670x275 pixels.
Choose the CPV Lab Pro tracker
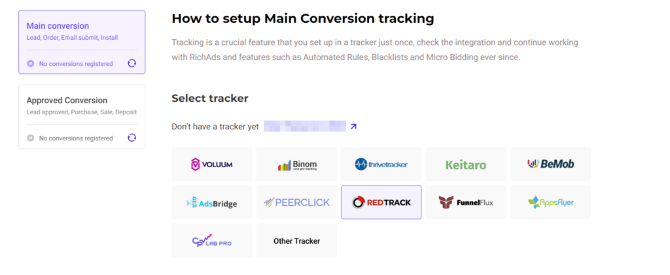coord(212,240)
